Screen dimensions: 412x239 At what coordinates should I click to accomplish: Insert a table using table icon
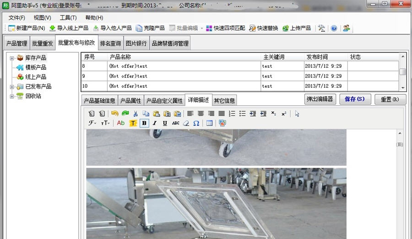point(209,123)
